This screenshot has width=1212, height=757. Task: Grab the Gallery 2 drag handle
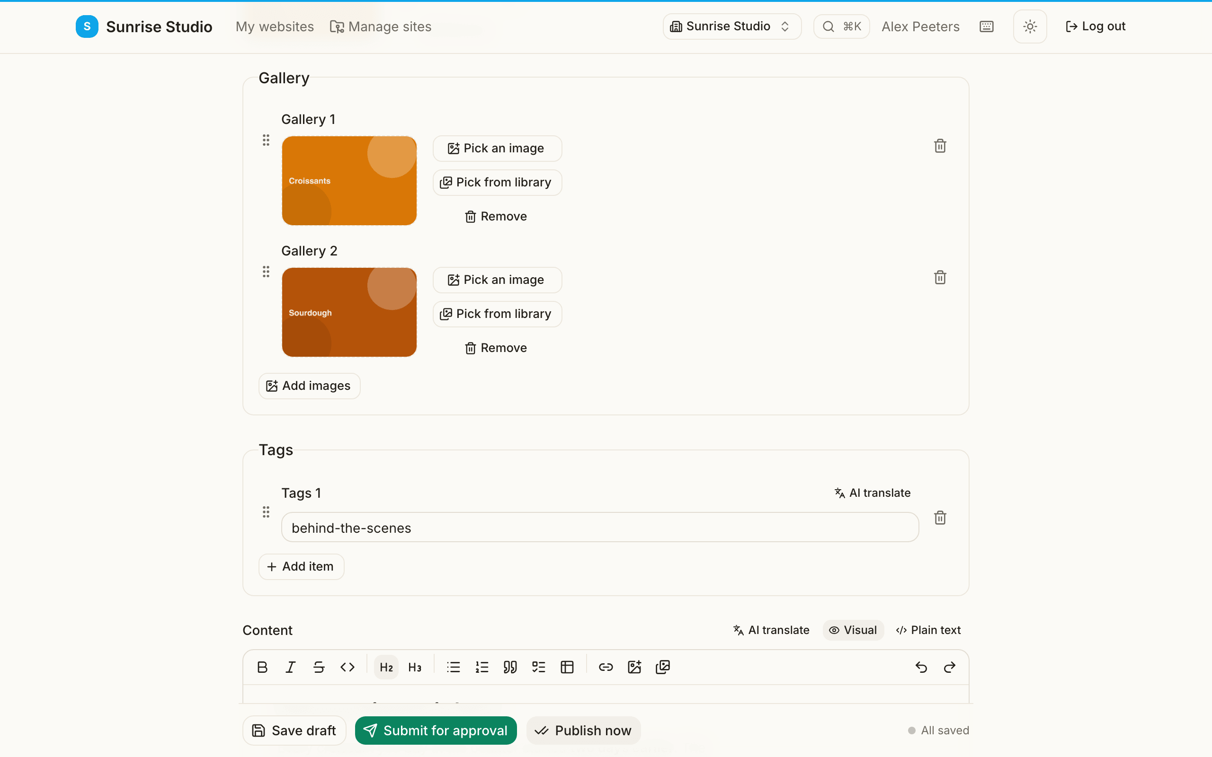pyautogui.click(x=266, y=272)
